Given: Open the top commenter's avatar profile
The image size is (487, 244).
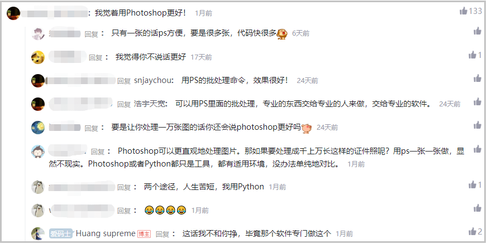Looking at the screenshot, I should coord(13,13).
